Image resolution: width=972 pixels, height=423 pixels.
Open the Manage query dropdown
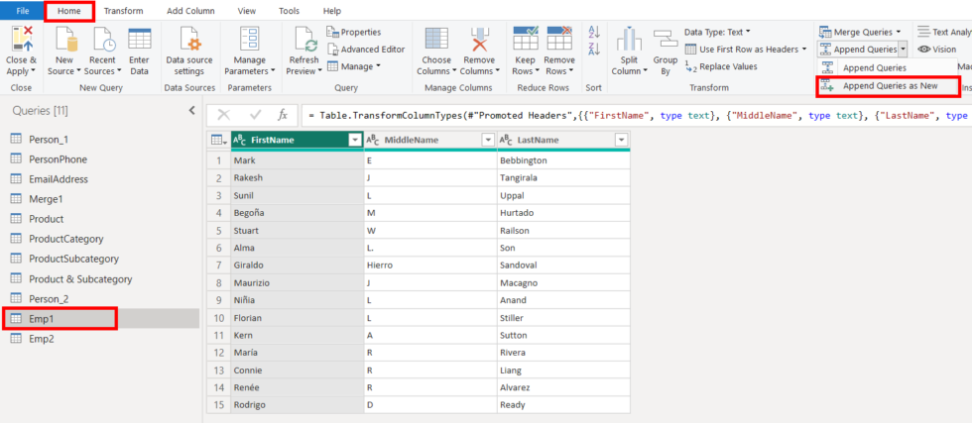pyautogui.click(x=354, y=66)
